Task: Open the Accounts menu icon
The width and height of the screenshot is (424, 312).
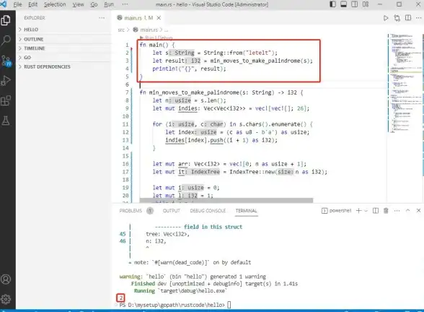Action: [x=6, y=279]
